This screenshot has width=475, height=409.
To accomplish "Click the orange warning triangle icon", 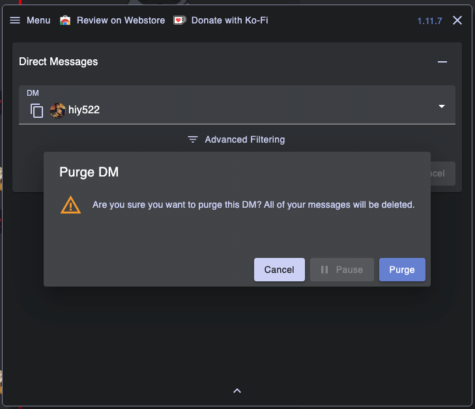I will click(x=70, y=205).
